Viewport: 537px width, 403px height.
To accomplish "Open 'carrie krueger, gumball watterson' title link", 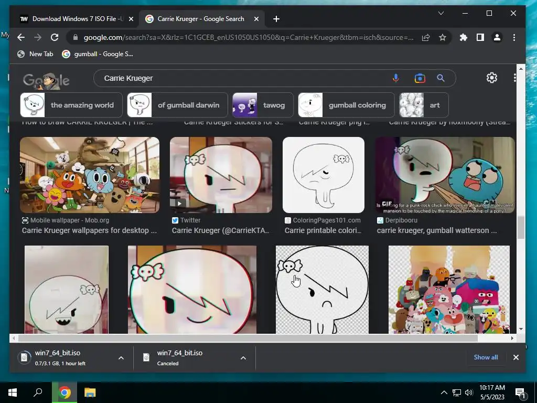I will click(x=437, y=230).
